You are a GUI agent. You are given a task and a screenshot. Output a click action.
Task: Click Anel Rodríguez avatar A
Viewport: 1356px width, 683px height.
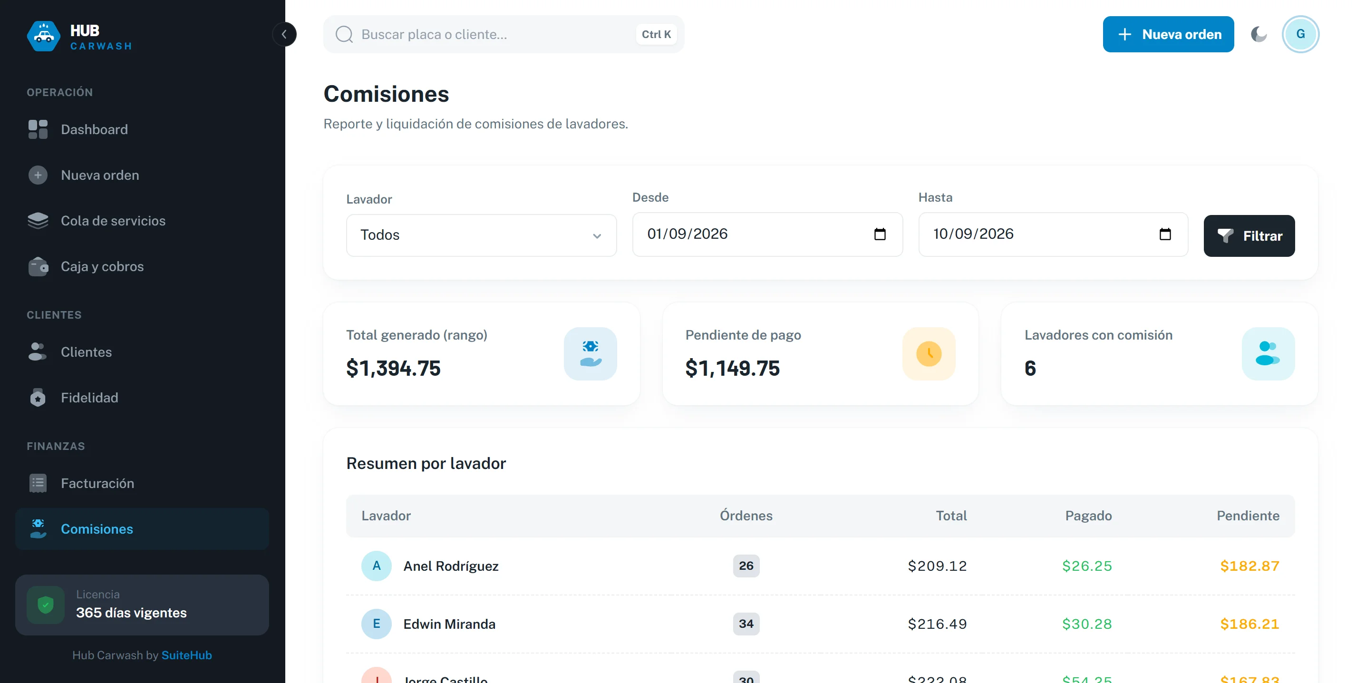(x=377, y=566)
